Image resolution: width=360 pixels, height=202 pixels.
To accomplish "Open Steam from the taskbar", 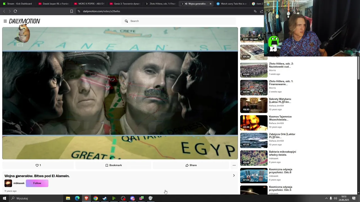I will (105, 198).
